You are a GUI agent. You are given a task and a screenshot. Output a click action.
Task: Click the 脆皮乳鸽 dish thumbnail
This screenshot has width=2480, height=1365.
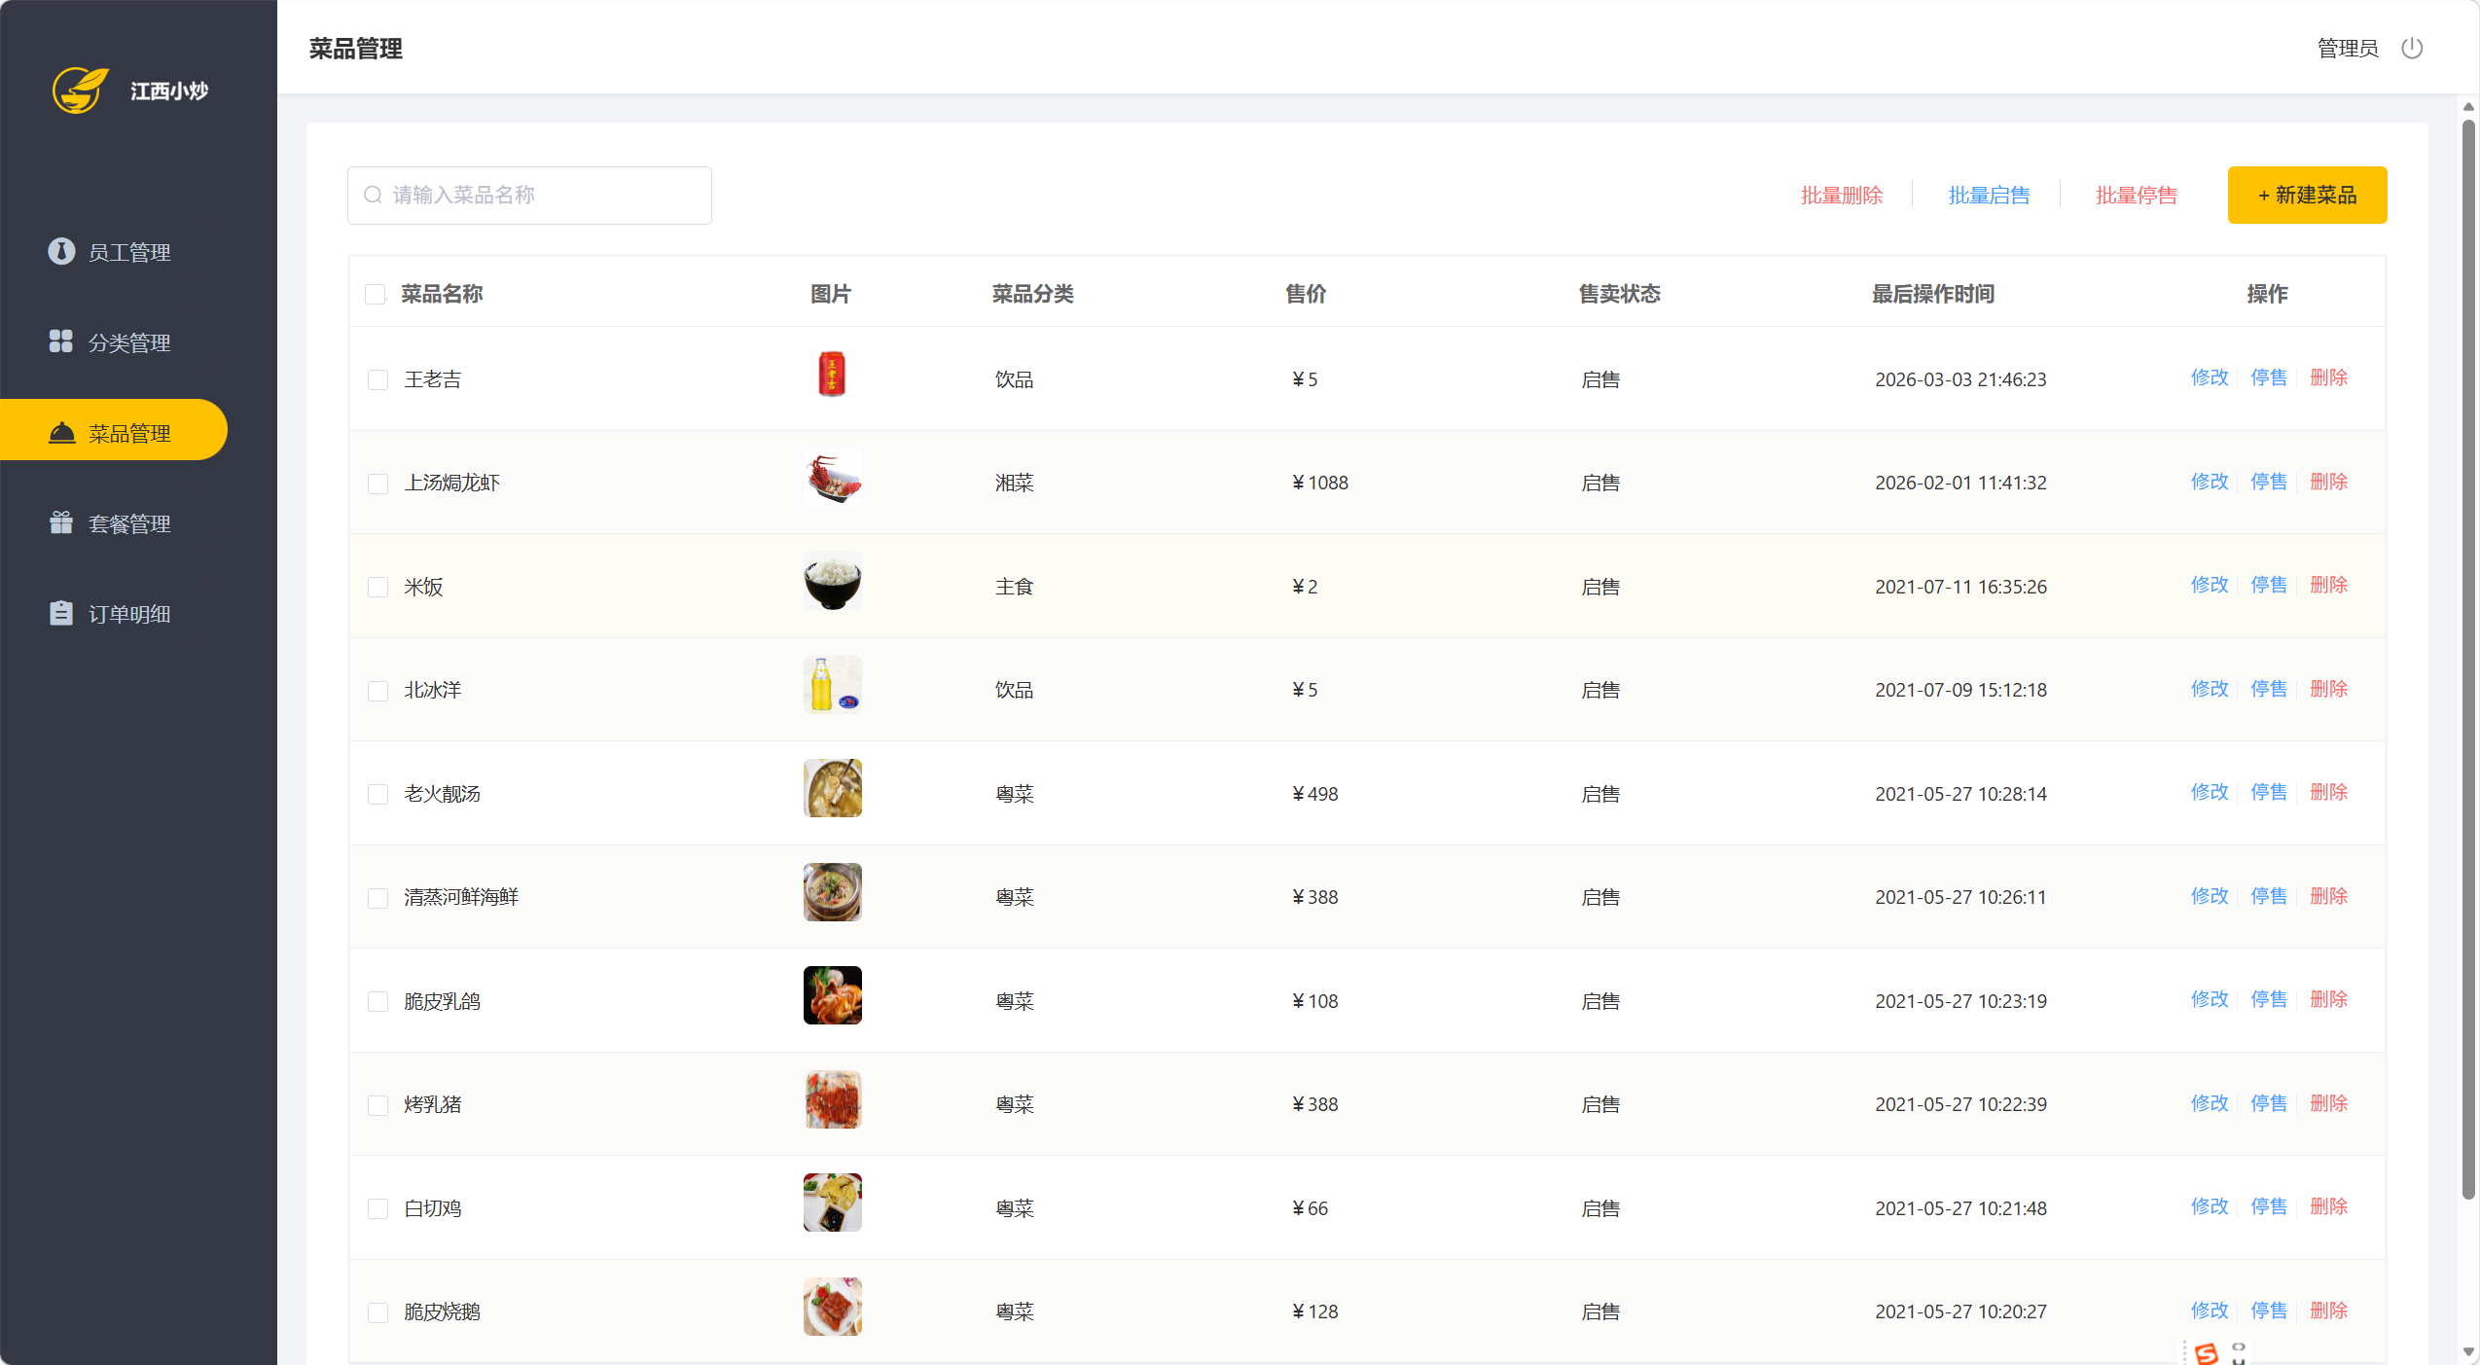[x=832, y=995]
